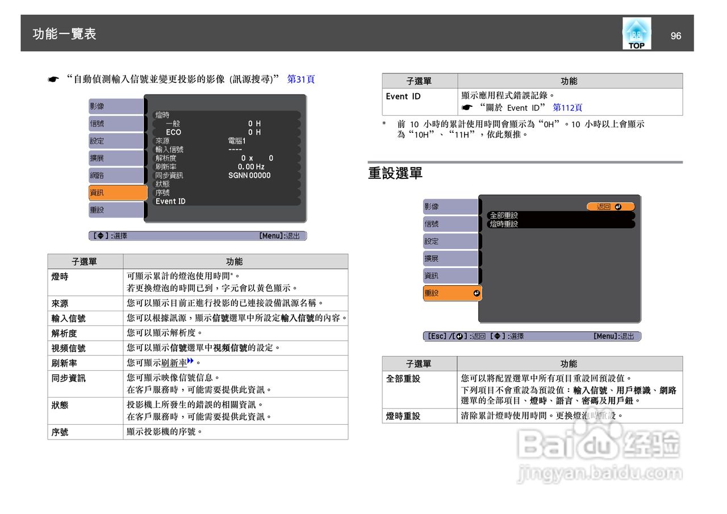The height and width of the screenshot is (514, 727).
Task: Click the 重設選單 section heading
Action: pyautogui.click(x=395, y=173)
